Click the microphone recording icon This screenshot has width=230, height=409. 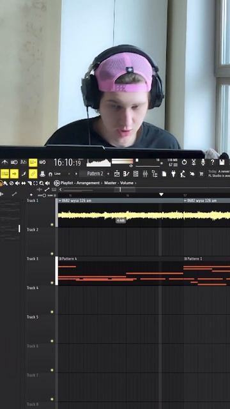(x=203, y=162)
